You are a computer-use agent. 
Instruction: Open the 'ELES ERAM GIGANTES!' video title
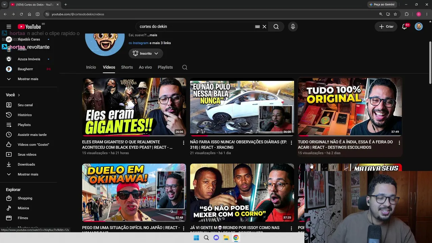tap(127, 145)
